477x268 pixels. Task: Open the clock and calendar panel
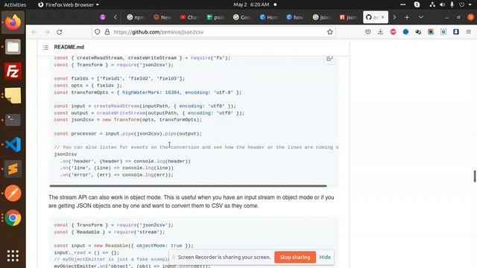pos(251,4)
